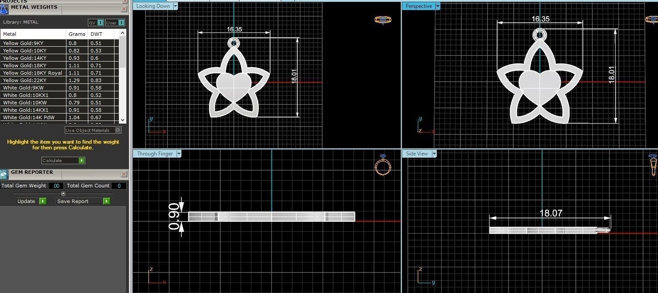
Task: Click ring icon in Through Finger viewport
Action: (x=383, y=165)
